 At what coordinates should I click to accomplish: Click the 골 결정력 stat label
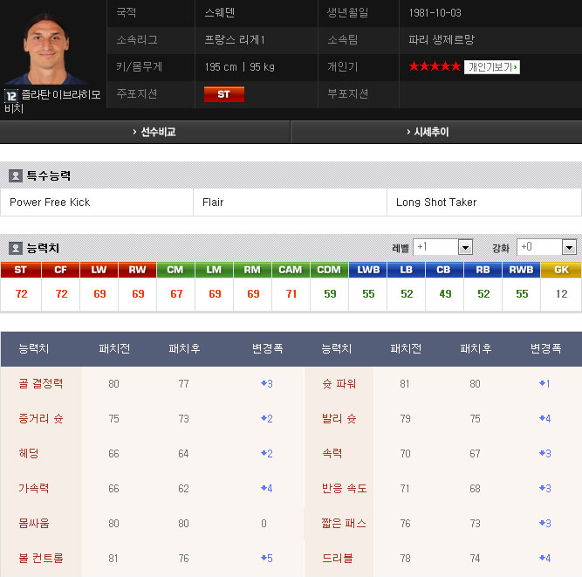[x=41, y=383]
